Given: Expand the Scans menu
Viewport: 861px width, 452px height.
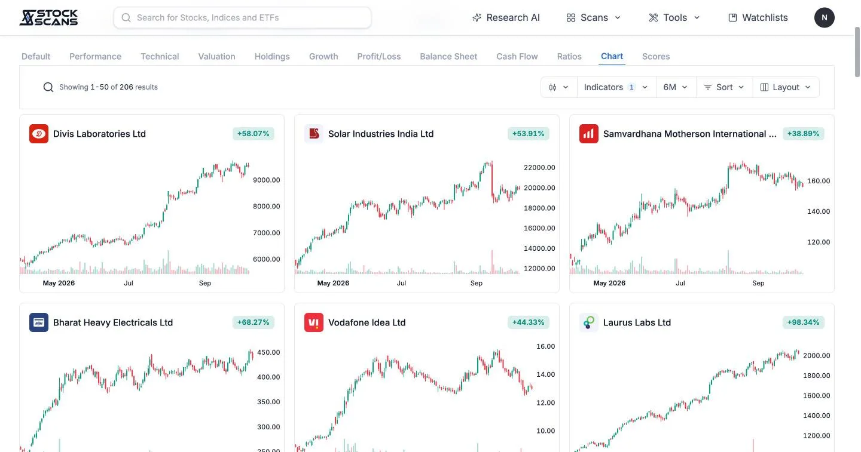Looking at the screenshot, I should pos(594,18).
